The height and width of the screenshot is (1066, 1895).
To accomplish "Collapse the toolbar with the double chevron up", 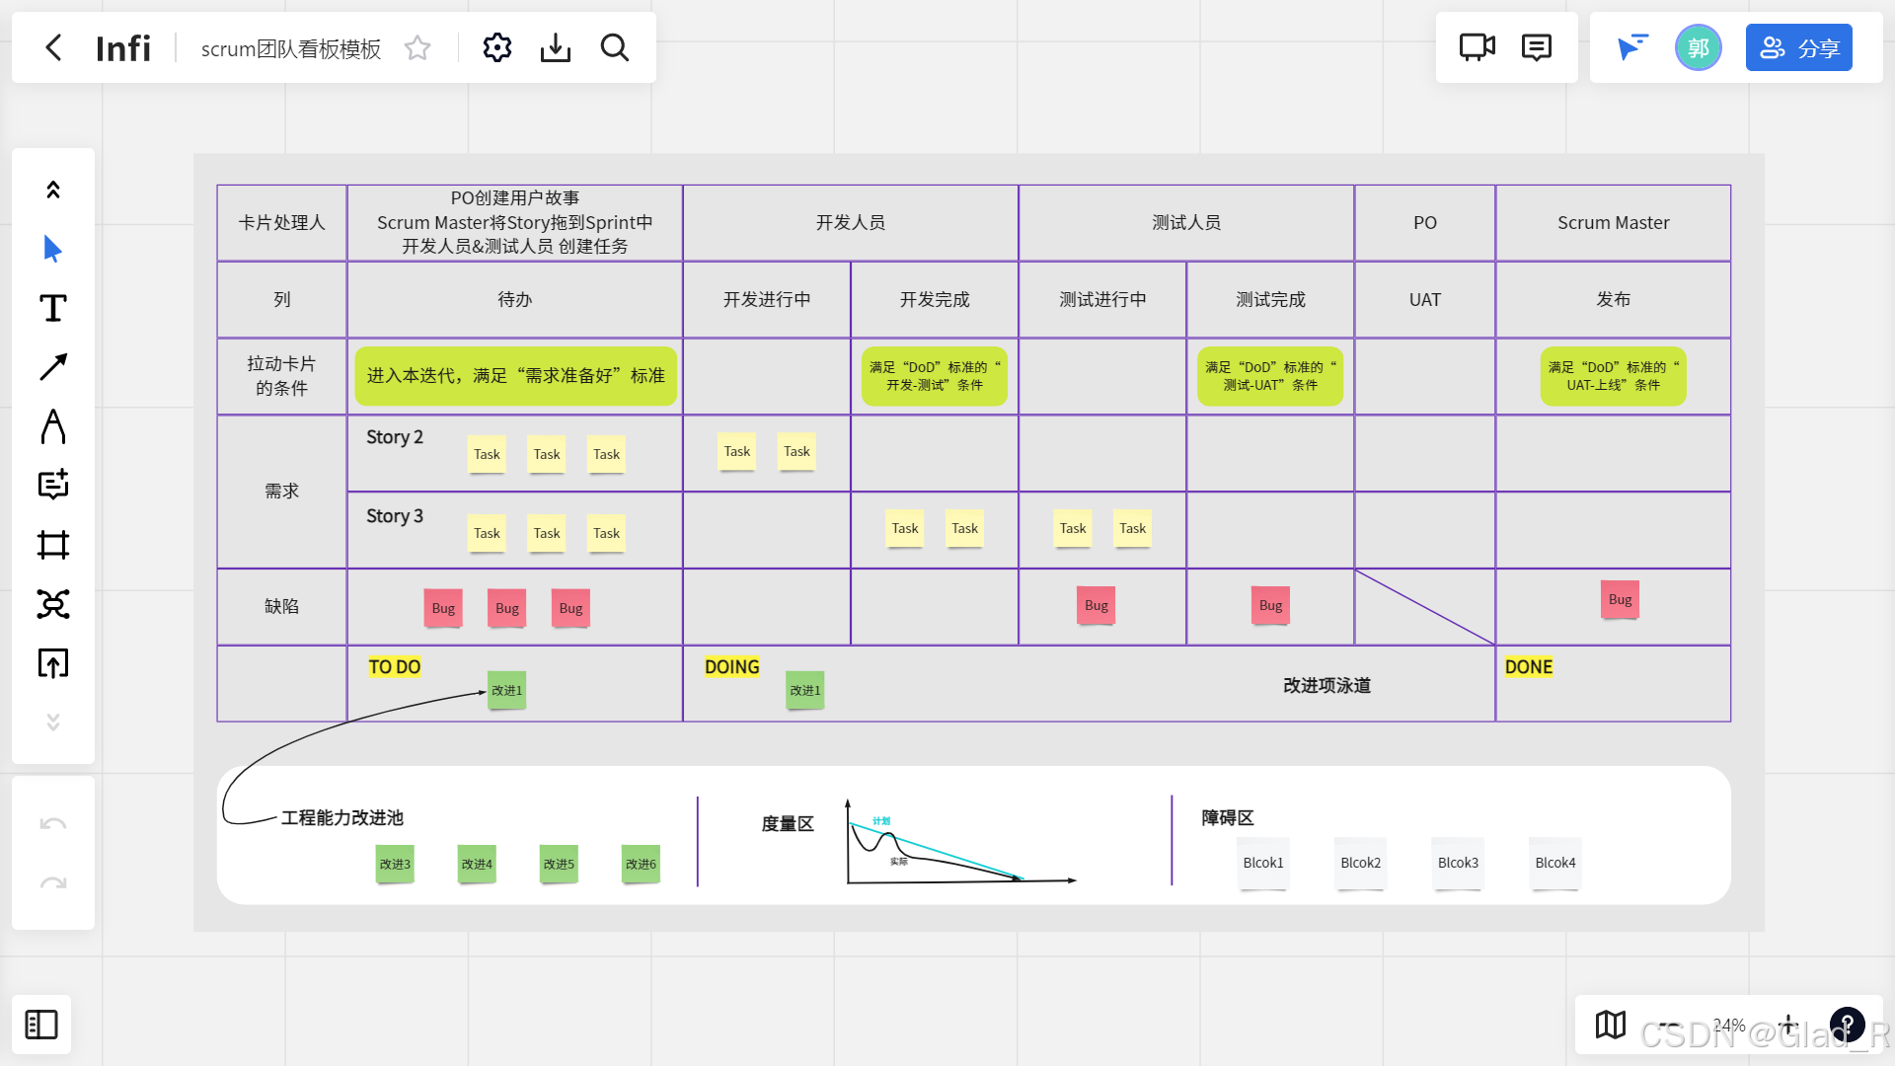I will click(53, 190).
